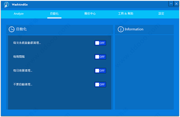Minimize the WashAndGo window

pos(171,4)
